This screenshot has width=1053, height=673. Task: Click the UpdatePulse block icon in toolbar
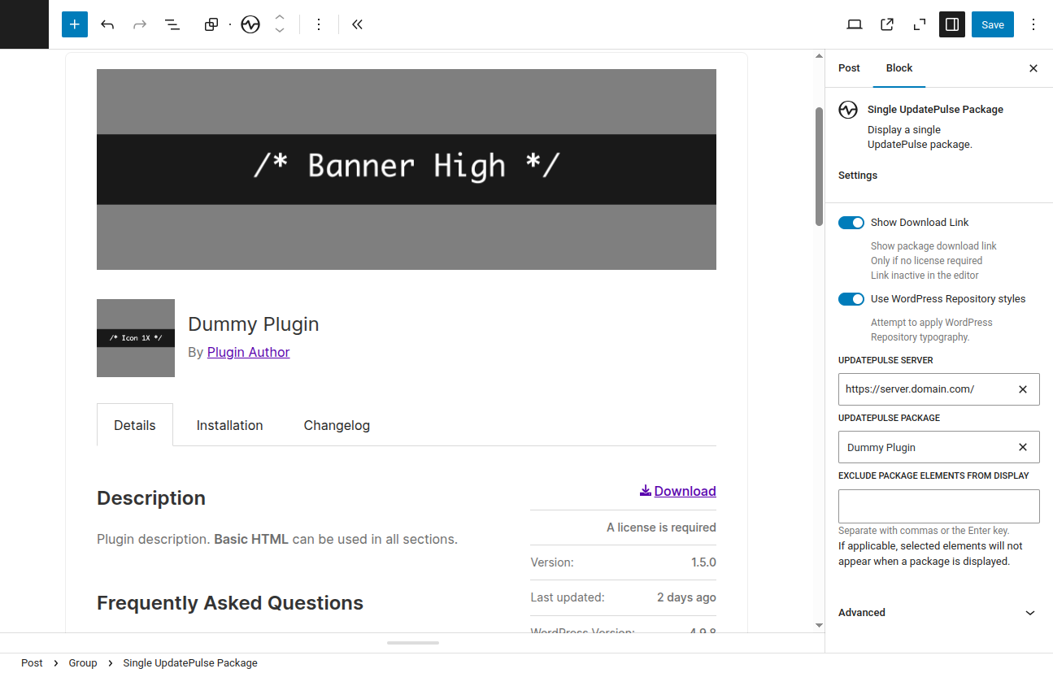click(250, 24)
